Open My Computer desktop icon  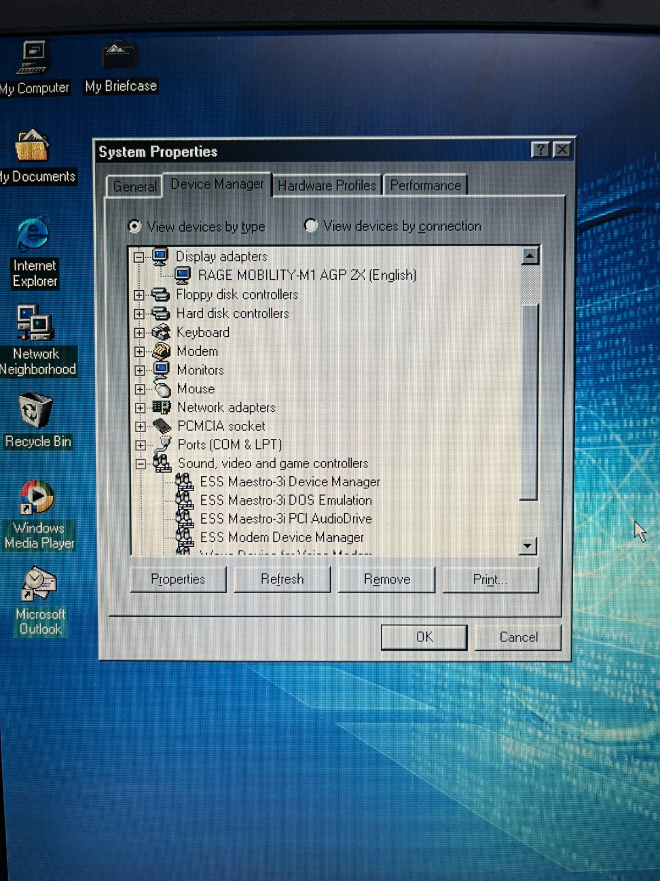coord(33,58)
